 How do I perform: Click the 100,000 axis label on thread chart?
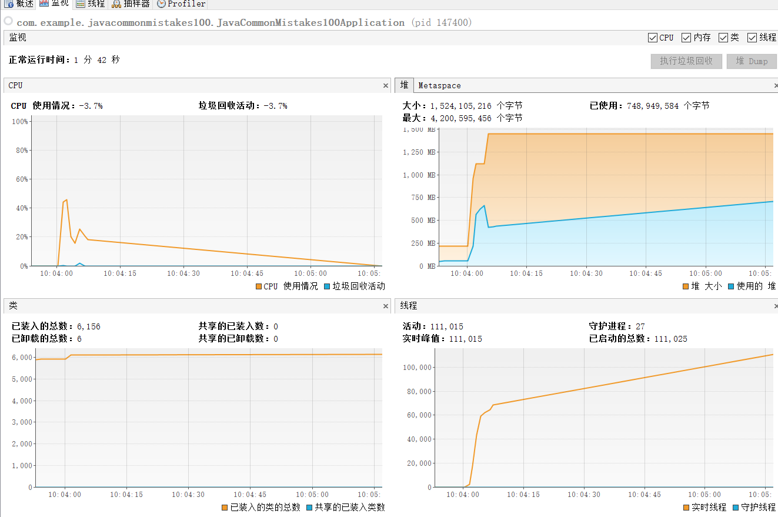click(417, 368)
